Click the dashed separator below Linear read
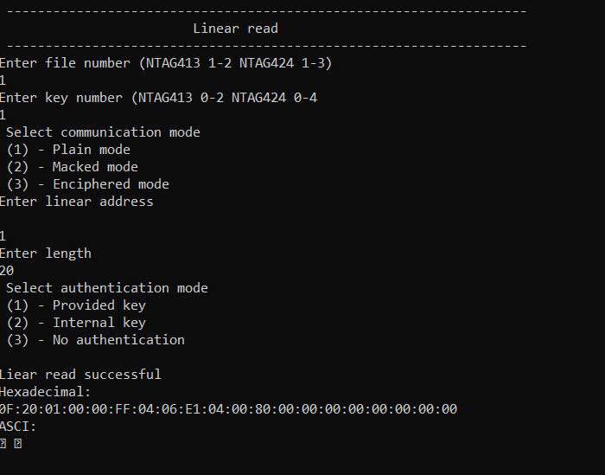Viewport: 605px width, 475px height. (266, 46)
